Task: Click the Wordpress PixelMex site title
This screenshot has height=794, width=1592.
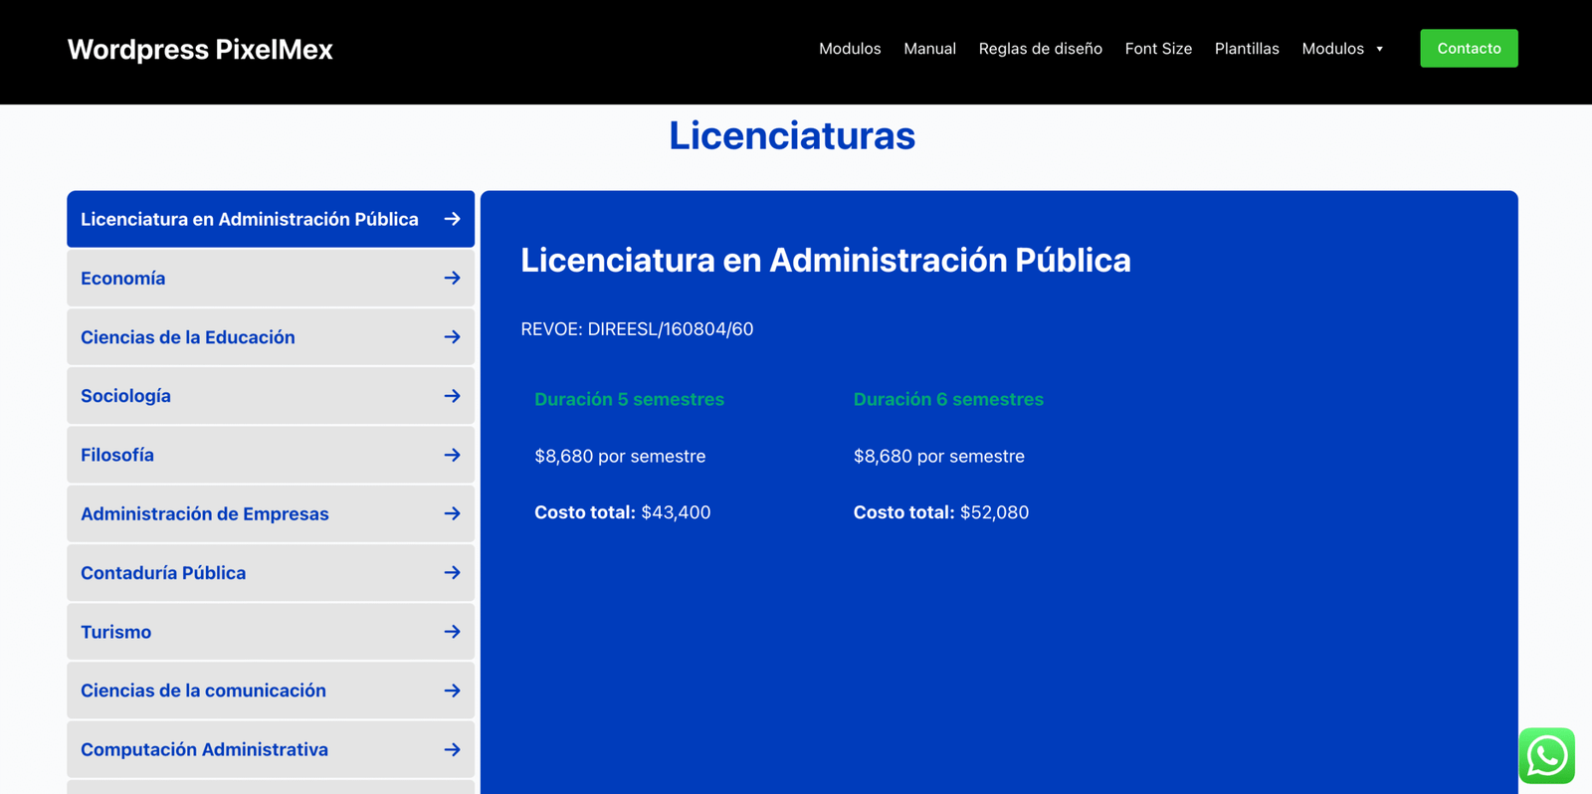Action: click(200, 50)
